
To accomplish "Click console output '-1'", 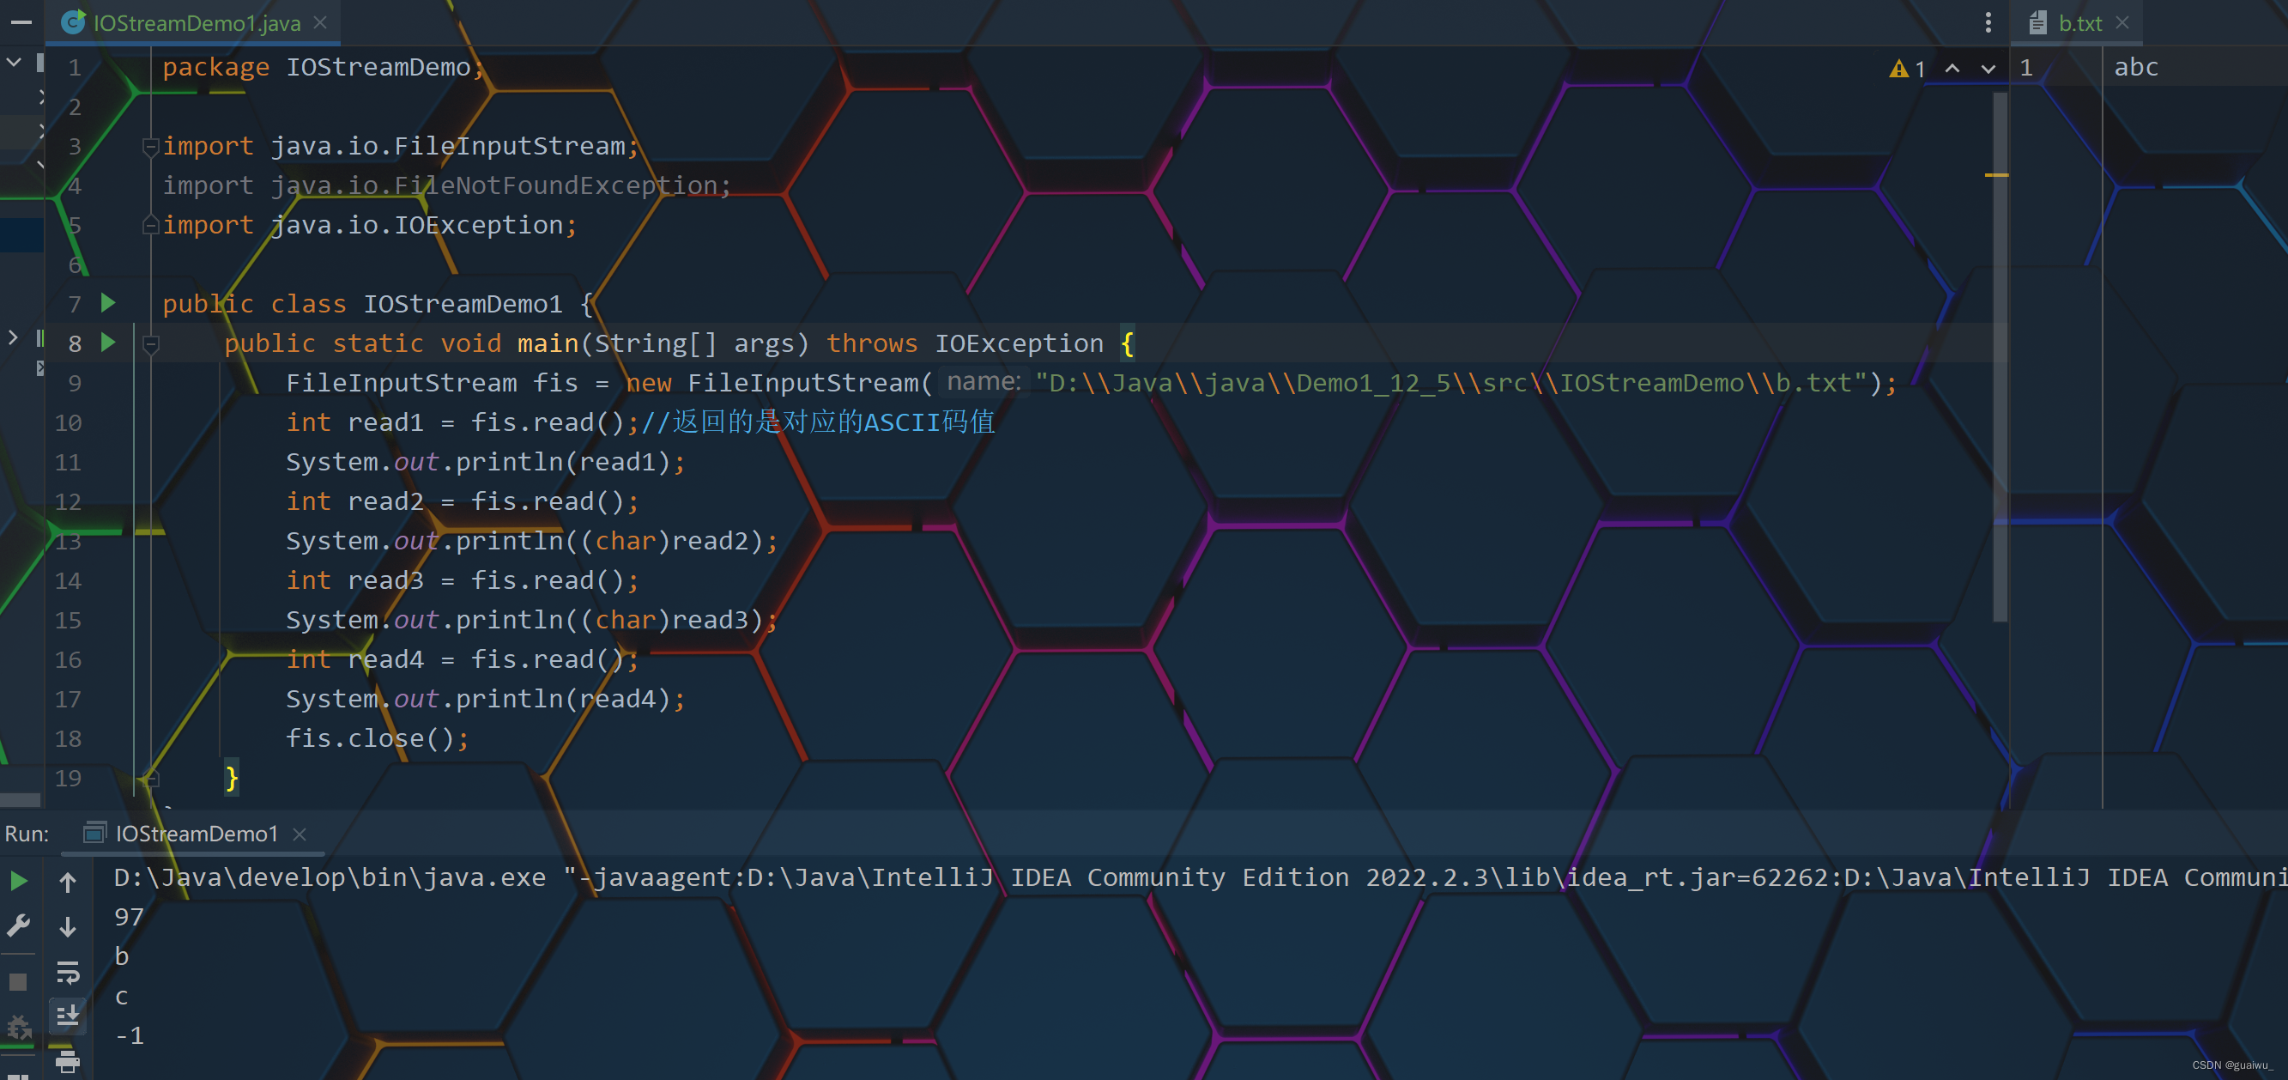I will coord(130,1035).
